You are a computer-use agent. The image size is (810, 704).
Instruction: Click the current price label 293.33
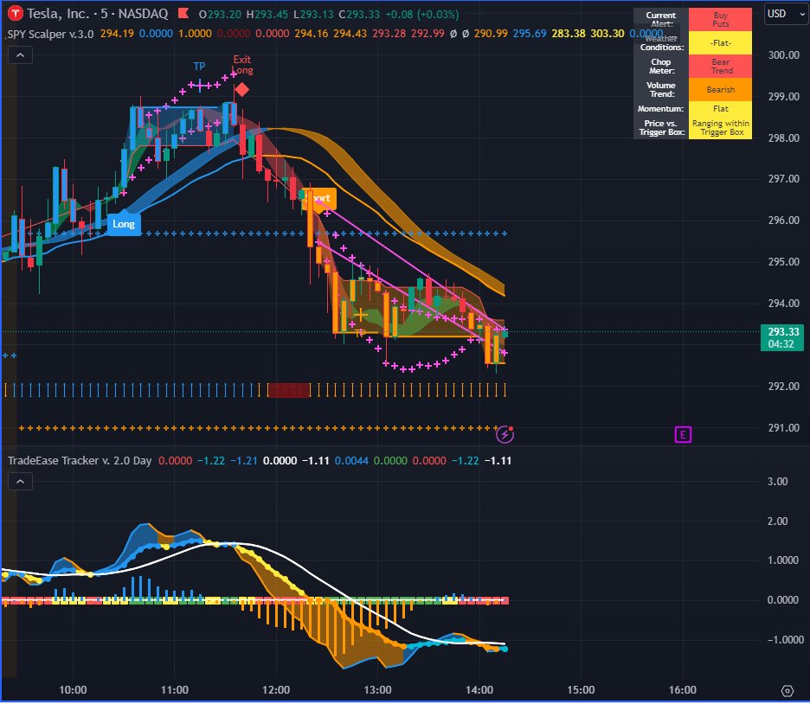click(x=782, y=337)
